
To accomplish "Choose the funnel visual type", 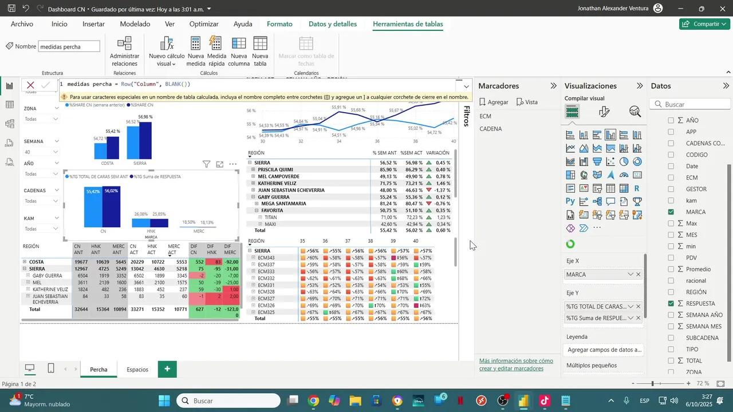I will pyautogui.click(x=597, y=162).
